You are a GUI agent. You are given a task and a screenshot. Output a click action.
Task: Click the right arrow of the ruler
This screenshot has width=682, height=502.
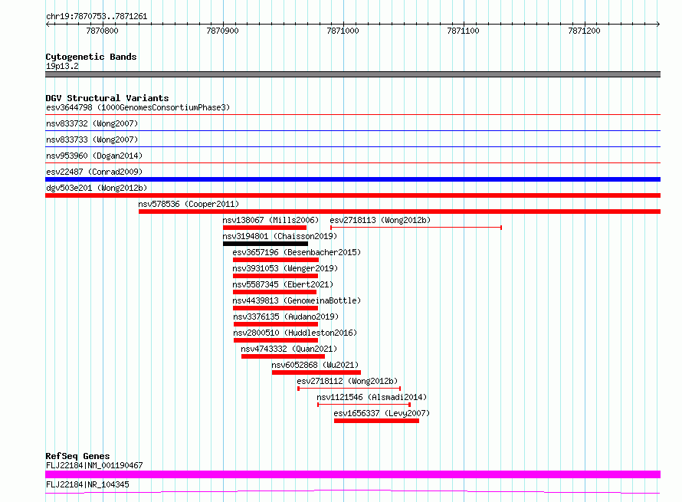658,24
